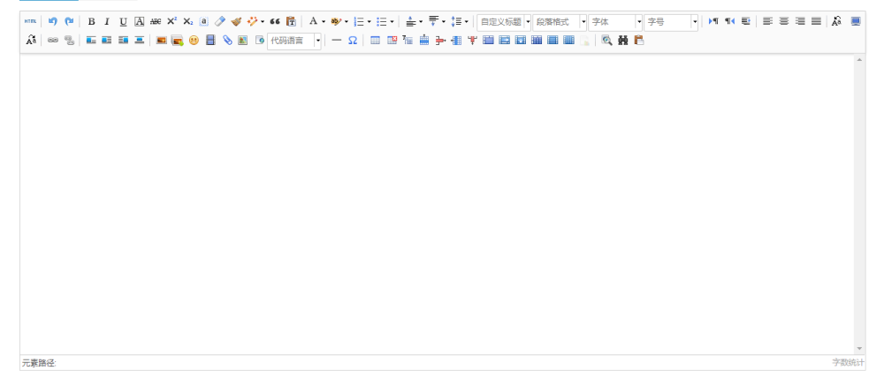Open ordered list style dropdown arrow
Image resolution: width=884 pixels, height=378 pixels.
(369, 22)
